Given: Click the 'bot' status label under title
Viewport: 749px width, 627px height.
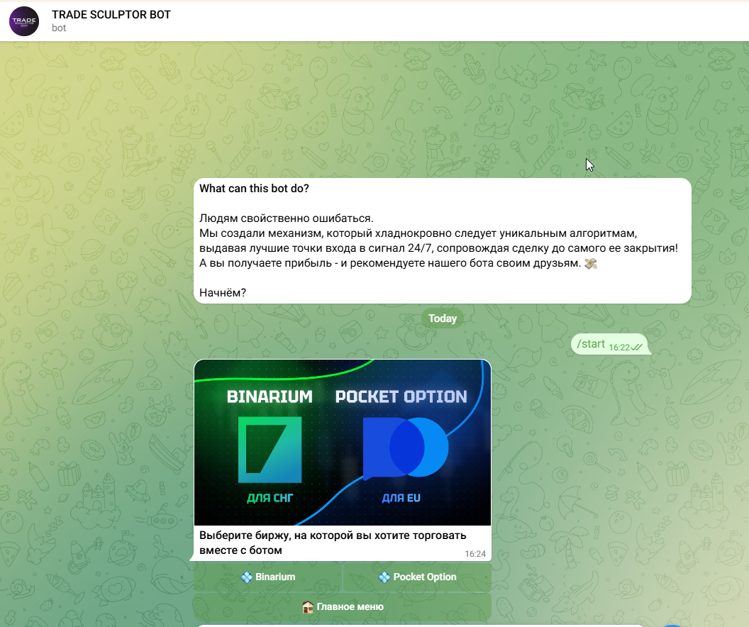Looking at the screenshot, I should [59, 28].
